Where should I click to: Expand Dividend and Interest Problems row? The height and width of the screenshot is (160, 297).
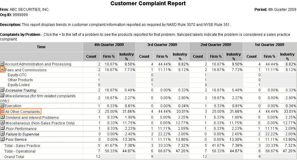[x=2, y=117]
